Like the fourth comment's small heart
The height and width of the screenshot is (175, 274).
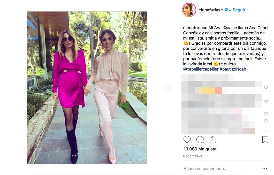(x=266, y=121)
